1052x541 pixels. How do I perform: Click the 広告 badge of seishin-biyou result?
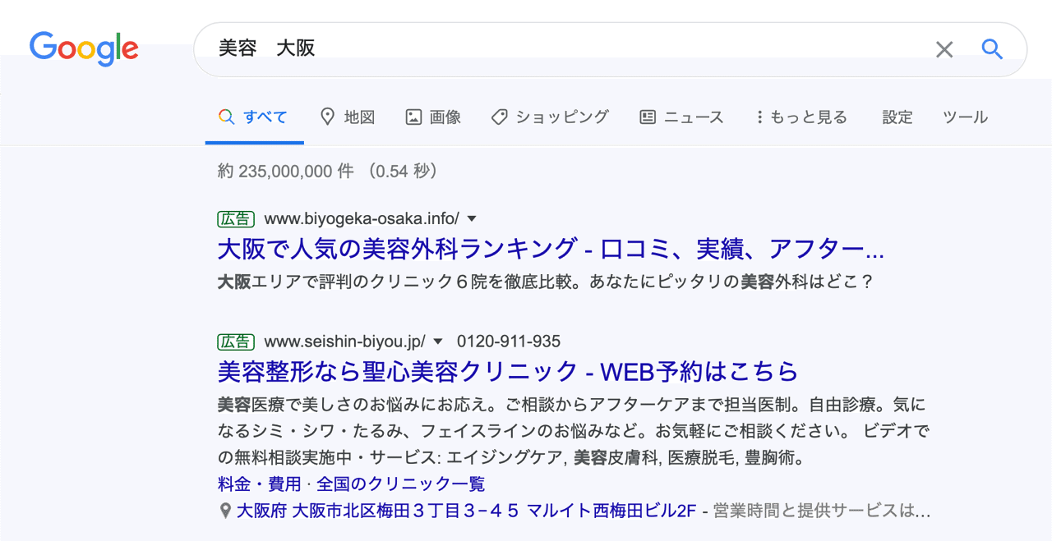pos(236,342)
